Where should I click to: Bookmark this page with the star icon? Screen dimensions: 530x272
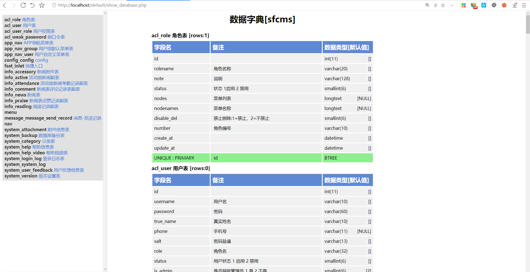[x=42, y=5]
